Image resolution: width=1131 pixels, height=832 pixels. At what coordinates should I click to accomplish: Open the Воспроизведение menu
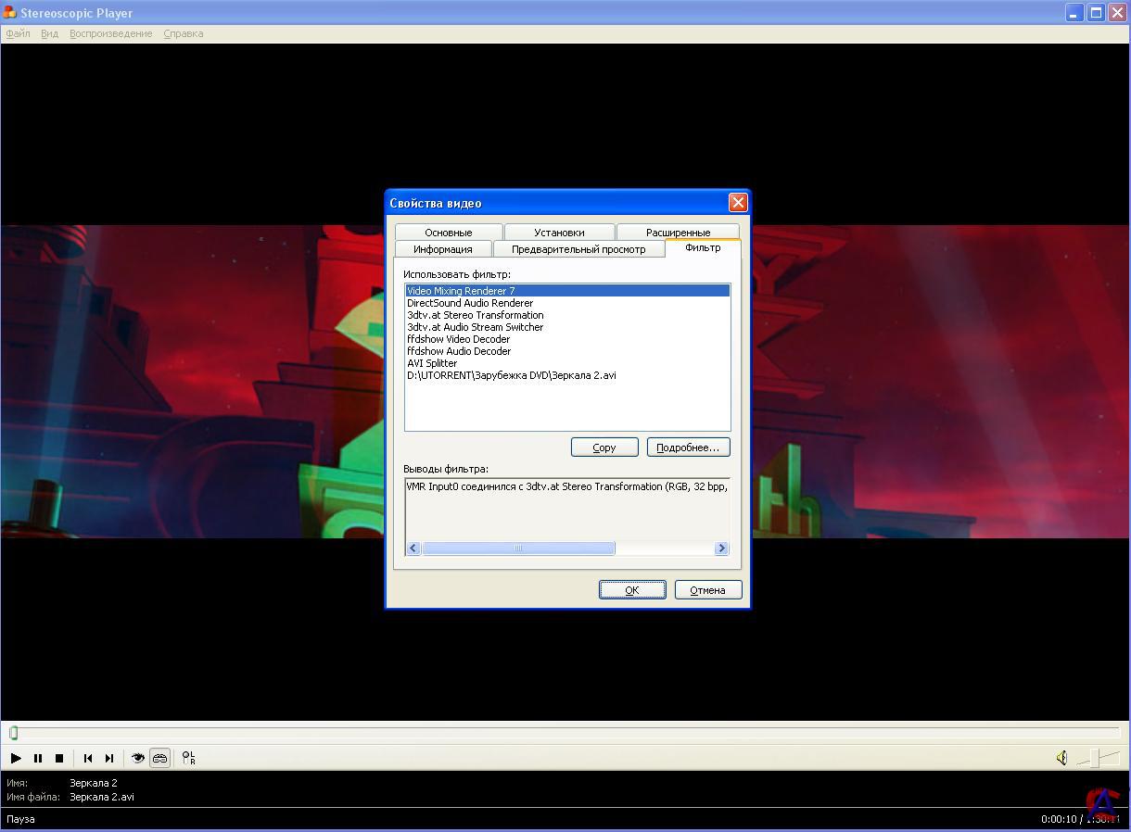tap(110, 33)
